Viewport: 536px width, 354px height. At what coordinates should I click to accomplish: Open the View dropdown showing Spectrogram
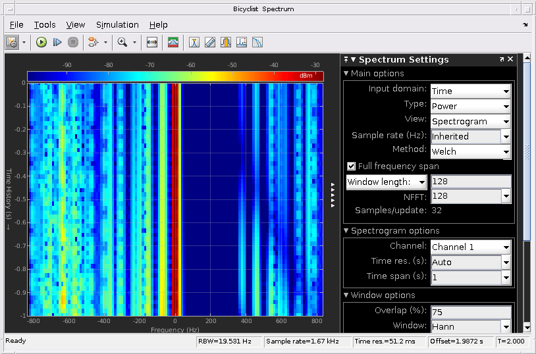click(x=470, y=121)
